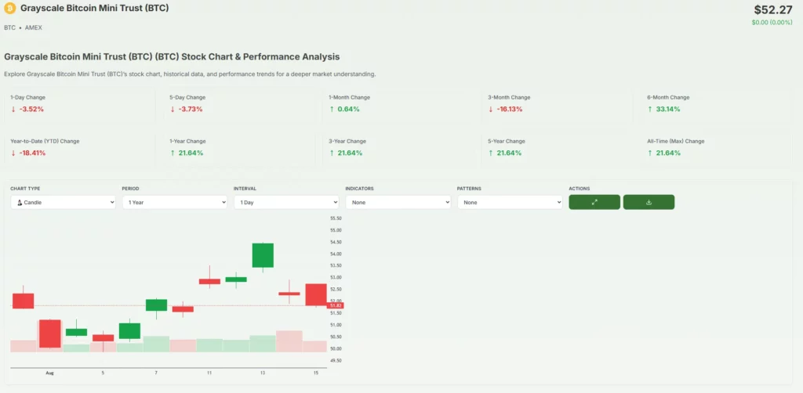Viewport: 803px width, 393px height.
Task: Open the Interval dropdown set to 1 Day
Action: click(x=286, y=202)
